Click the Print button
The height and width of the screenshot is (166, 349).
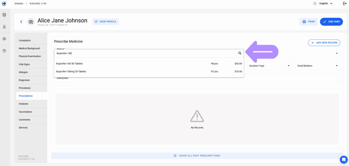click(x=308, y=21)
